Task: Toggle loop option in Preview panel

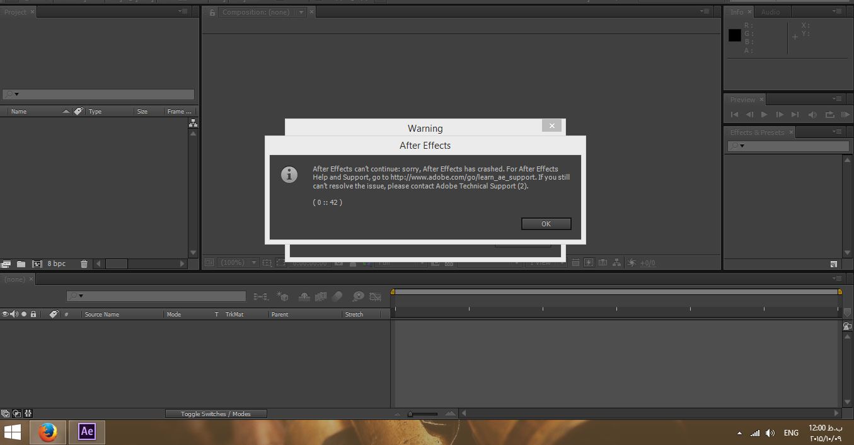Action: click(x=829, y=115)
